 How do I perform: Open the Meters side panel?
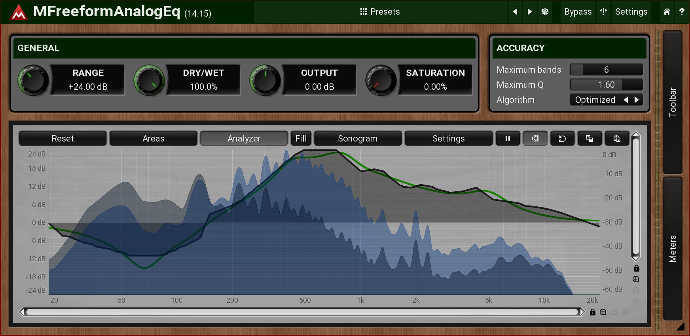click(672, 248)
